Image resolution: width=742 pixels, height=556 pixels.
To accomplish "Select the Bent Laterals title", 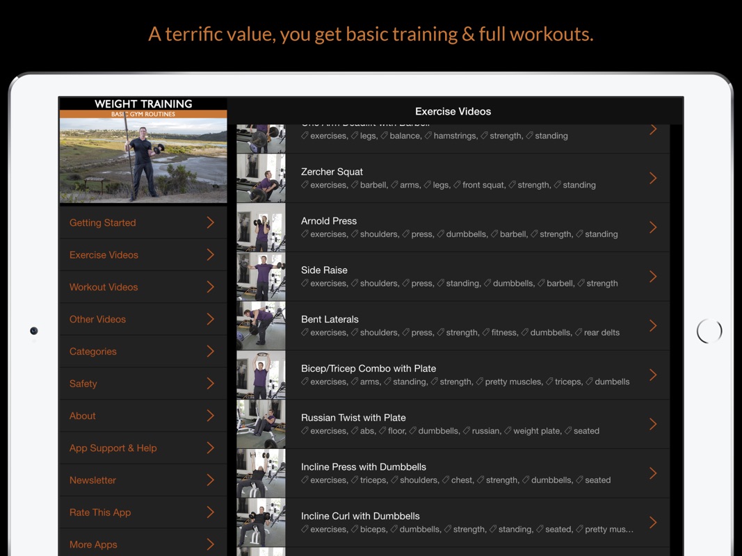I will point(330,319).
